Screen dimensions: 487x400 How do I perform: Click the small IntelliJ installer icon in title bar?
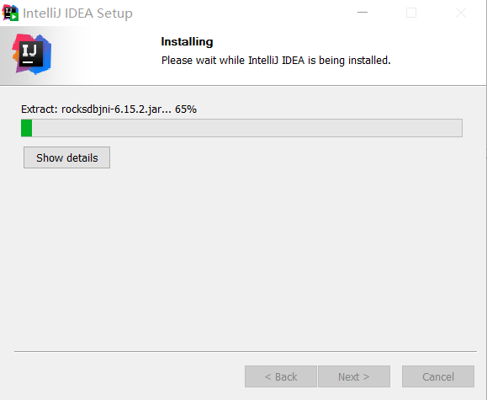(x=10, y=13)
